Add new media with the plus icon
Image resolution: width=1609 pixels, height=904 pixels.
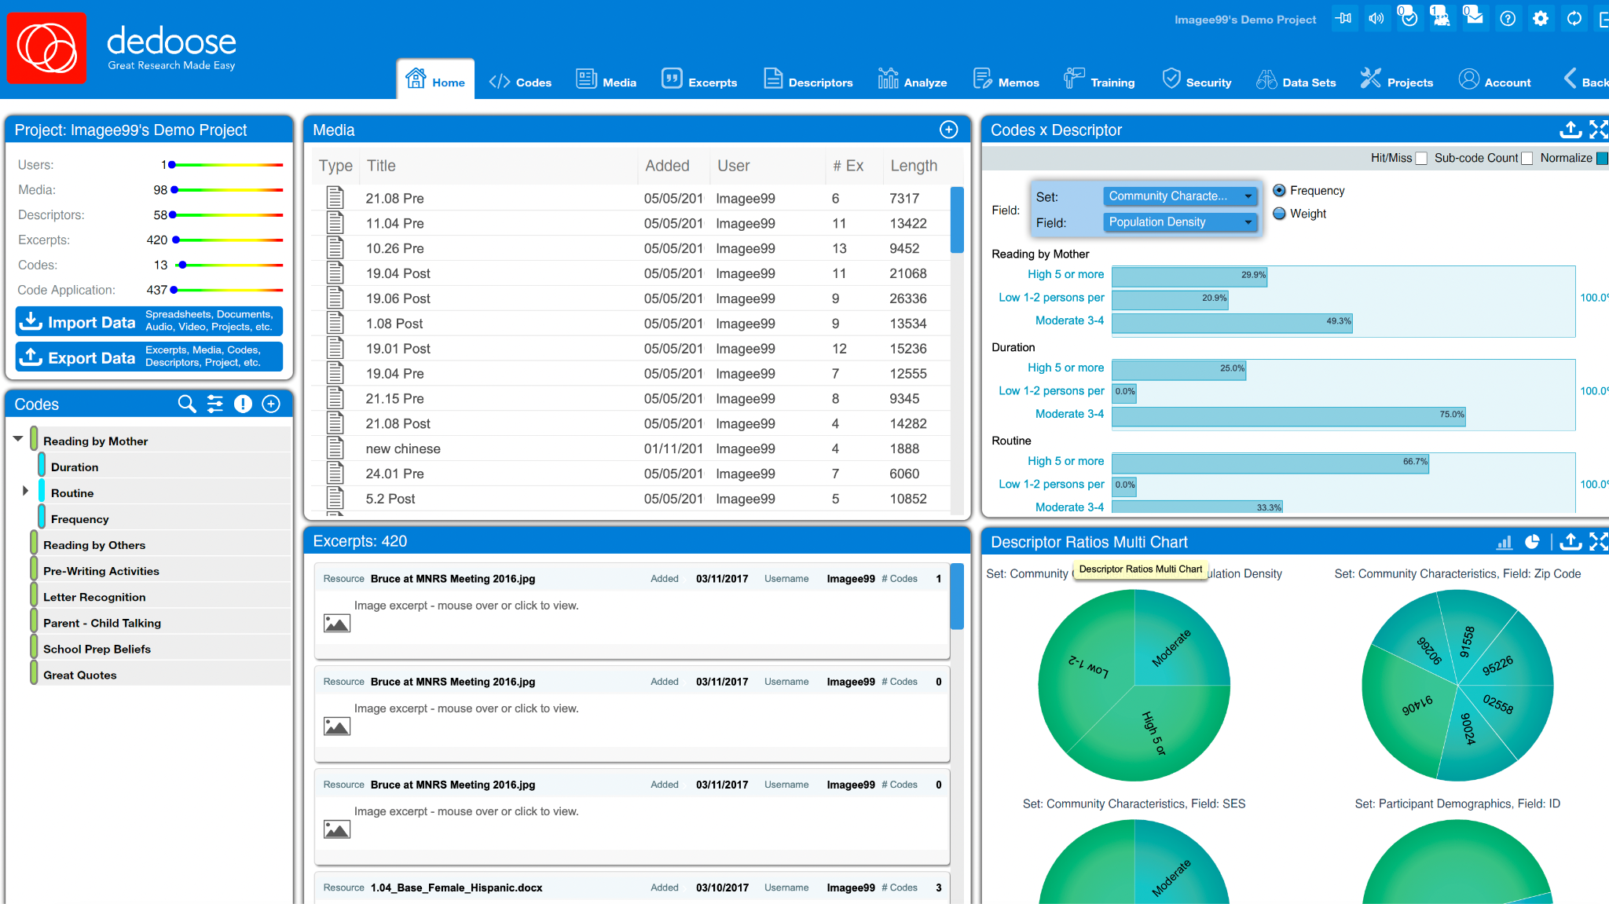pyautogui.click(x=949, y=130)
